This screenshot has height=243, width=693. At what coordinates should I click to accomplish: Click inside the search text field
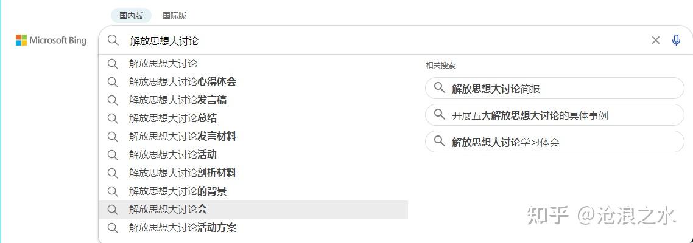[x=365, y=41]
